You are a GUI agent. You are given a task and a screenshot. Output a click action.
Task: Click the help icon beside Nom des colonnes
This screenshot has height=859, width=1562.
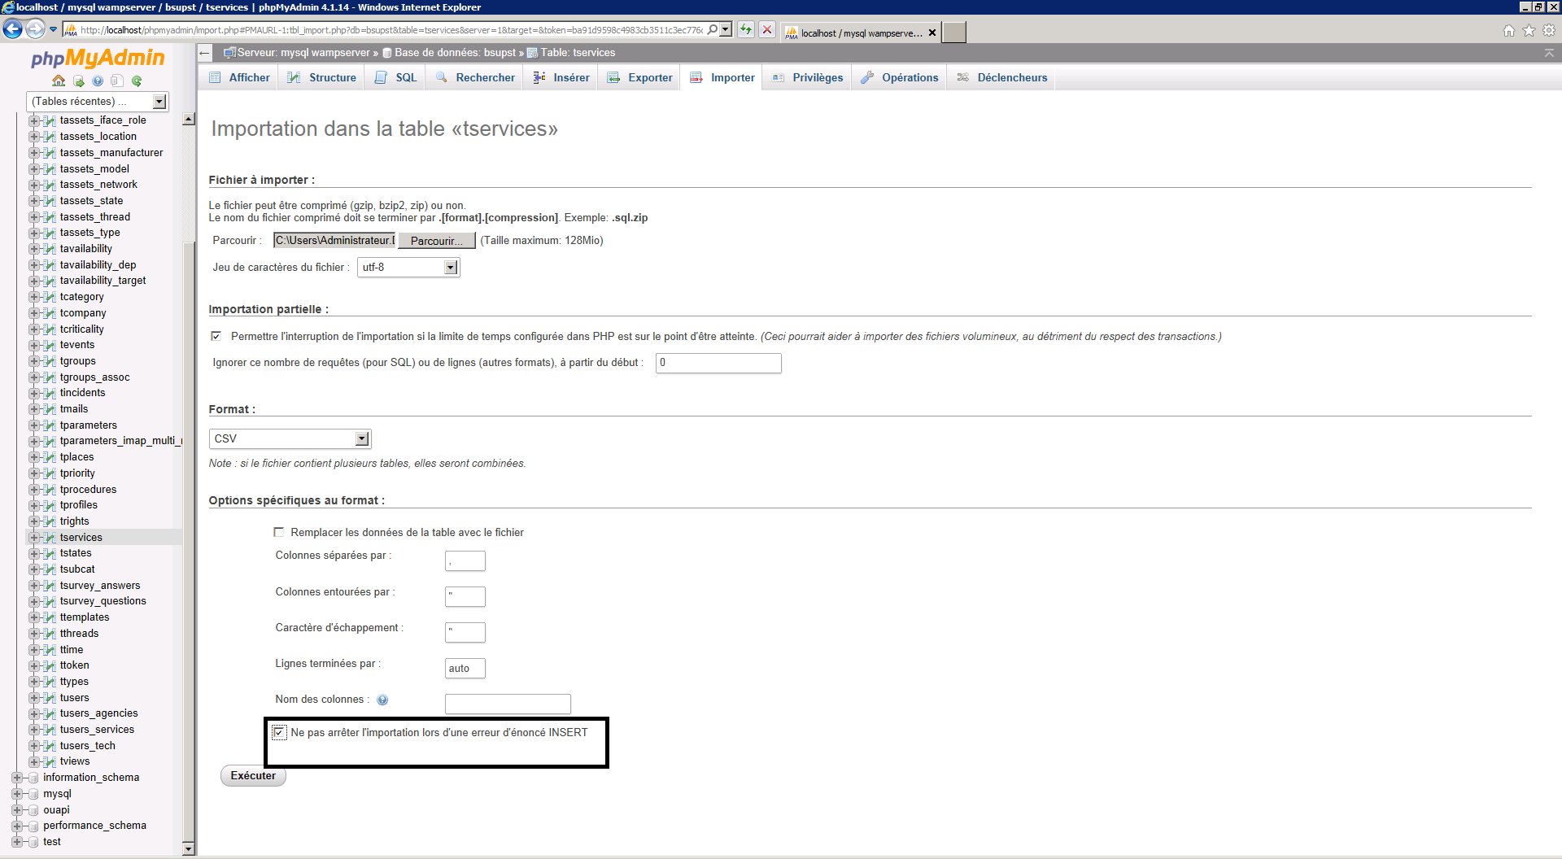[x=382, y=700]
